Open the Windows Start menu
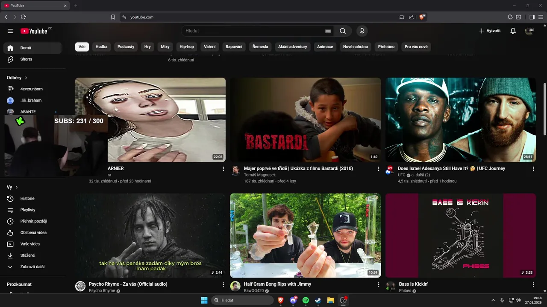Image resolution: width=547 pixels, height=307 pixels. click(x=204, y=300)
